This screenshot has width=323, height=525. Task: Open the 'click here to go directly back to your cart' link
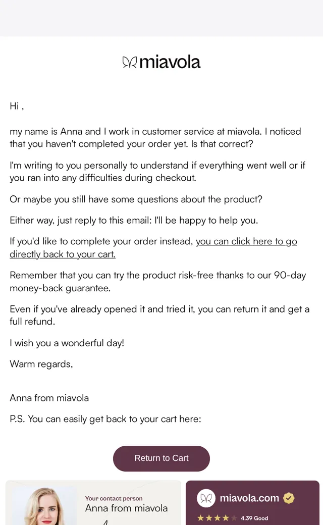(153, 248)
